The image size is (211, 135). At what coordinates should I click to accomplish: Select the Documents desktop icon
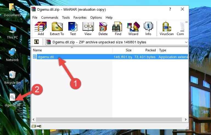[x=12, y=10]
